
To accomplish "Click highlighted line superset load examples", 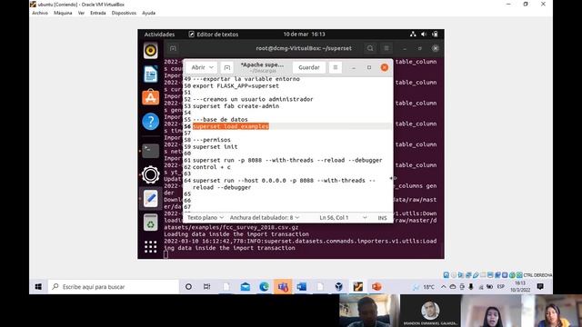I will click(x=230, y=126).
